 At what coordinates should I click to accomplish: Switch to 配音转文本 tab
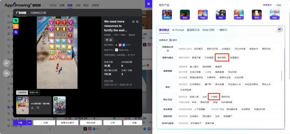(x=193, y=30)
